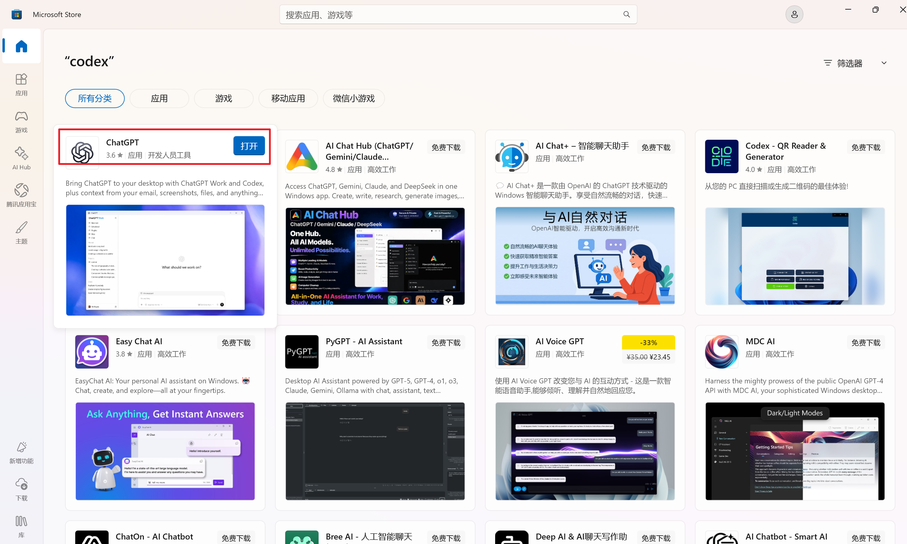Click the AI Chatbot Smart AI icon
This screenshot has height=544, width=907.
pos(722,537)
